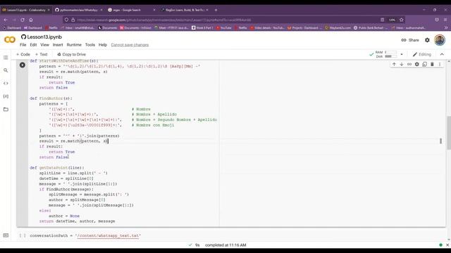This screenshot has height=253, width=451.
Task: Click the Disk usage bar
Action: [x=390, y=56]
